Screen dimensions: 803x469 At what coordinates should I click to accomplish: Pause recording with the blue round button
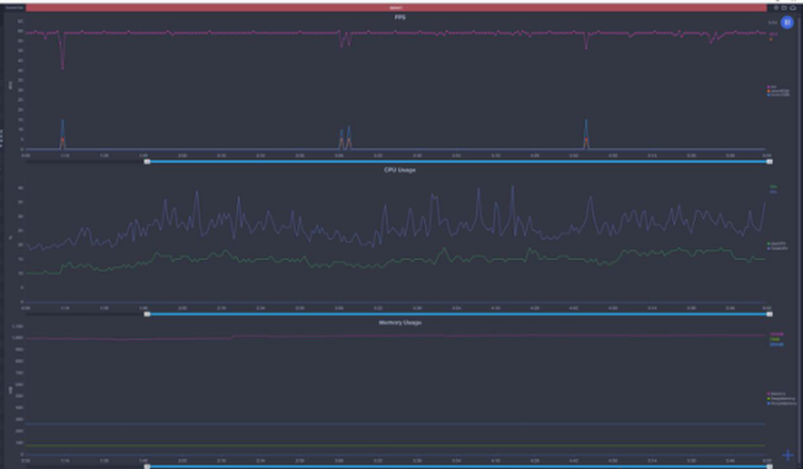787,22
